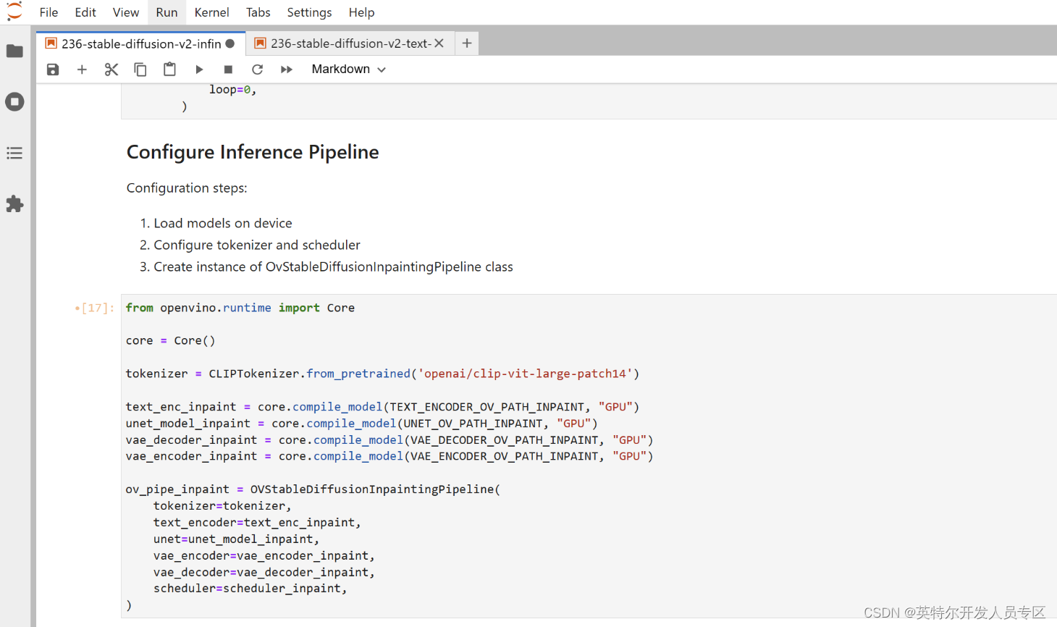Click the CLIPTokenizer.from_pretrained code line

(382, 374)
